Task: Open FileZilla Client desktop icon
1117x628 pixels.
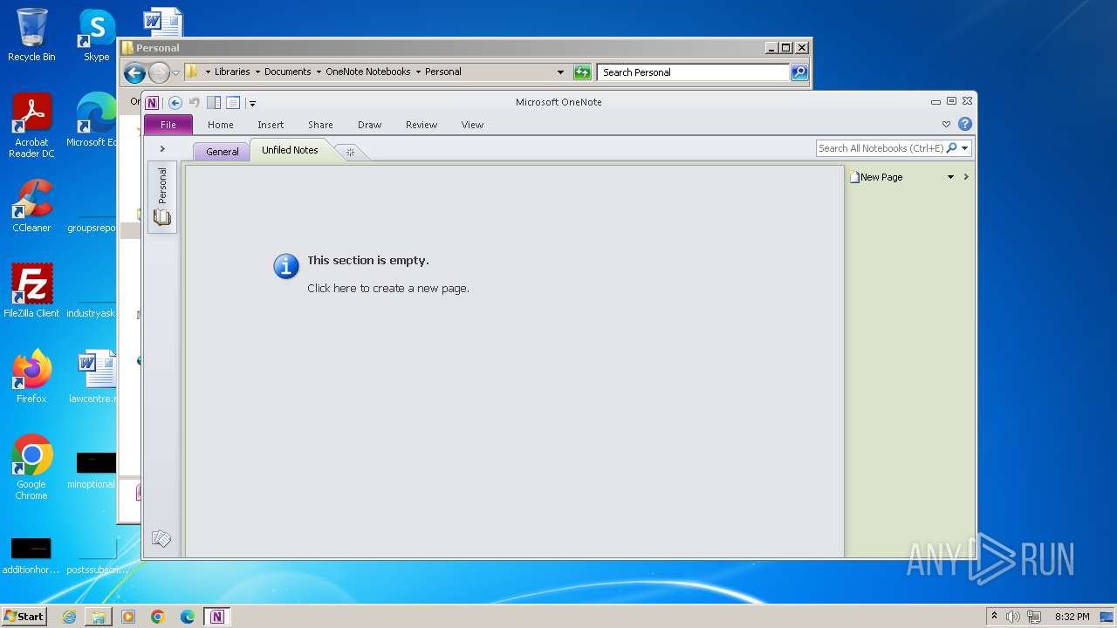Action: tap(31, 290)
